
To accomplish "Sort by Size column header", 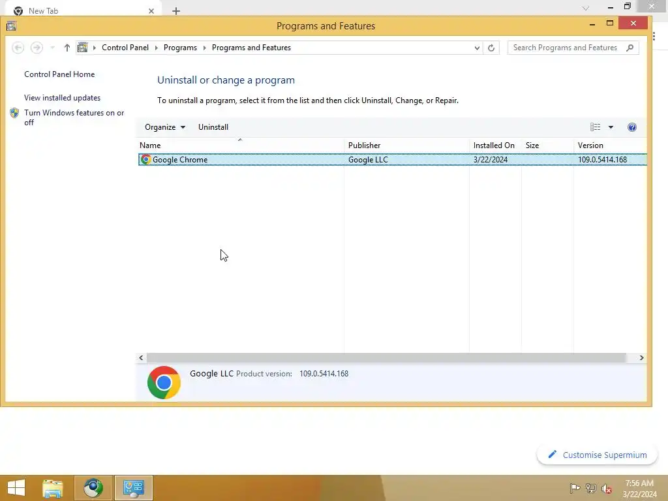I will (547, 145).
